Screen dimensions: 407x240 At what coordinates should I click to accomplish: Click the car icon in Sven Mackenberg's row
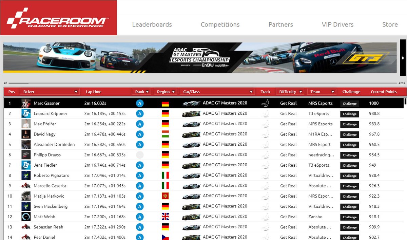191,206
